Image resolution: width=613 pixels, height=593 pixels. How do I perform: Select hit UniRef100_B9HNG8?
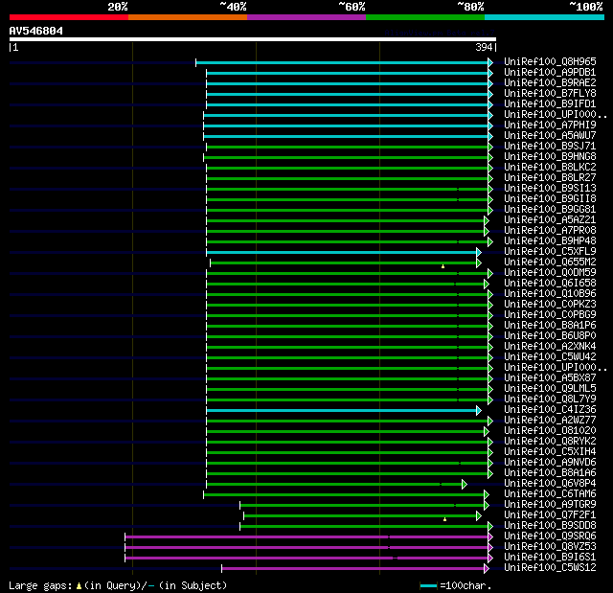point(550,157)
